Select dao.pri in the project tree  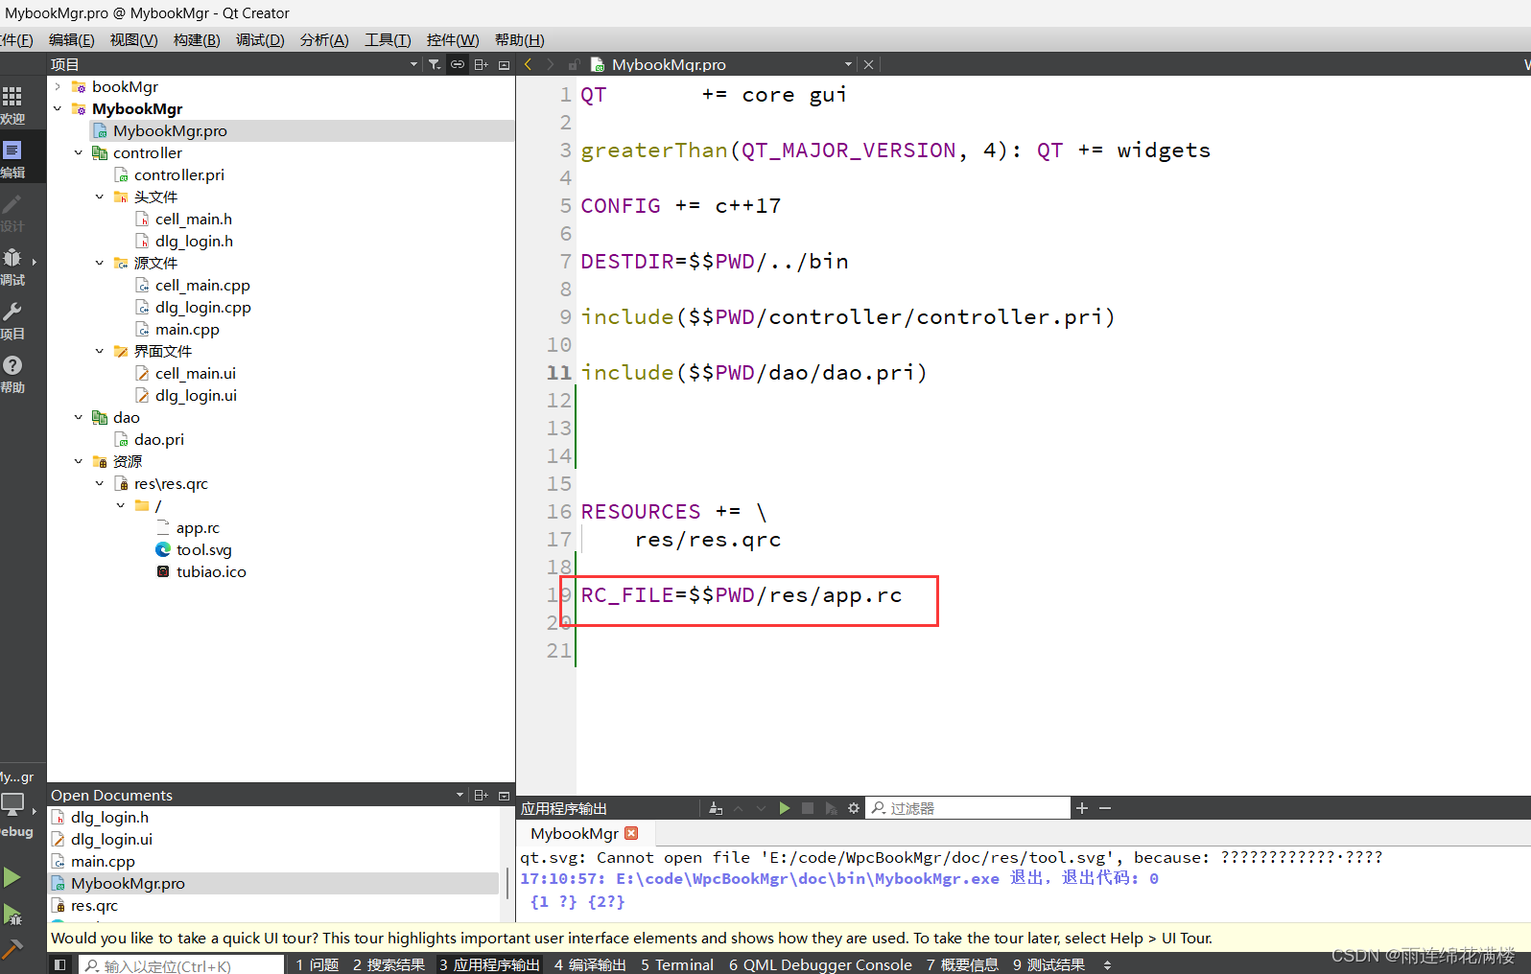[159, 439]
